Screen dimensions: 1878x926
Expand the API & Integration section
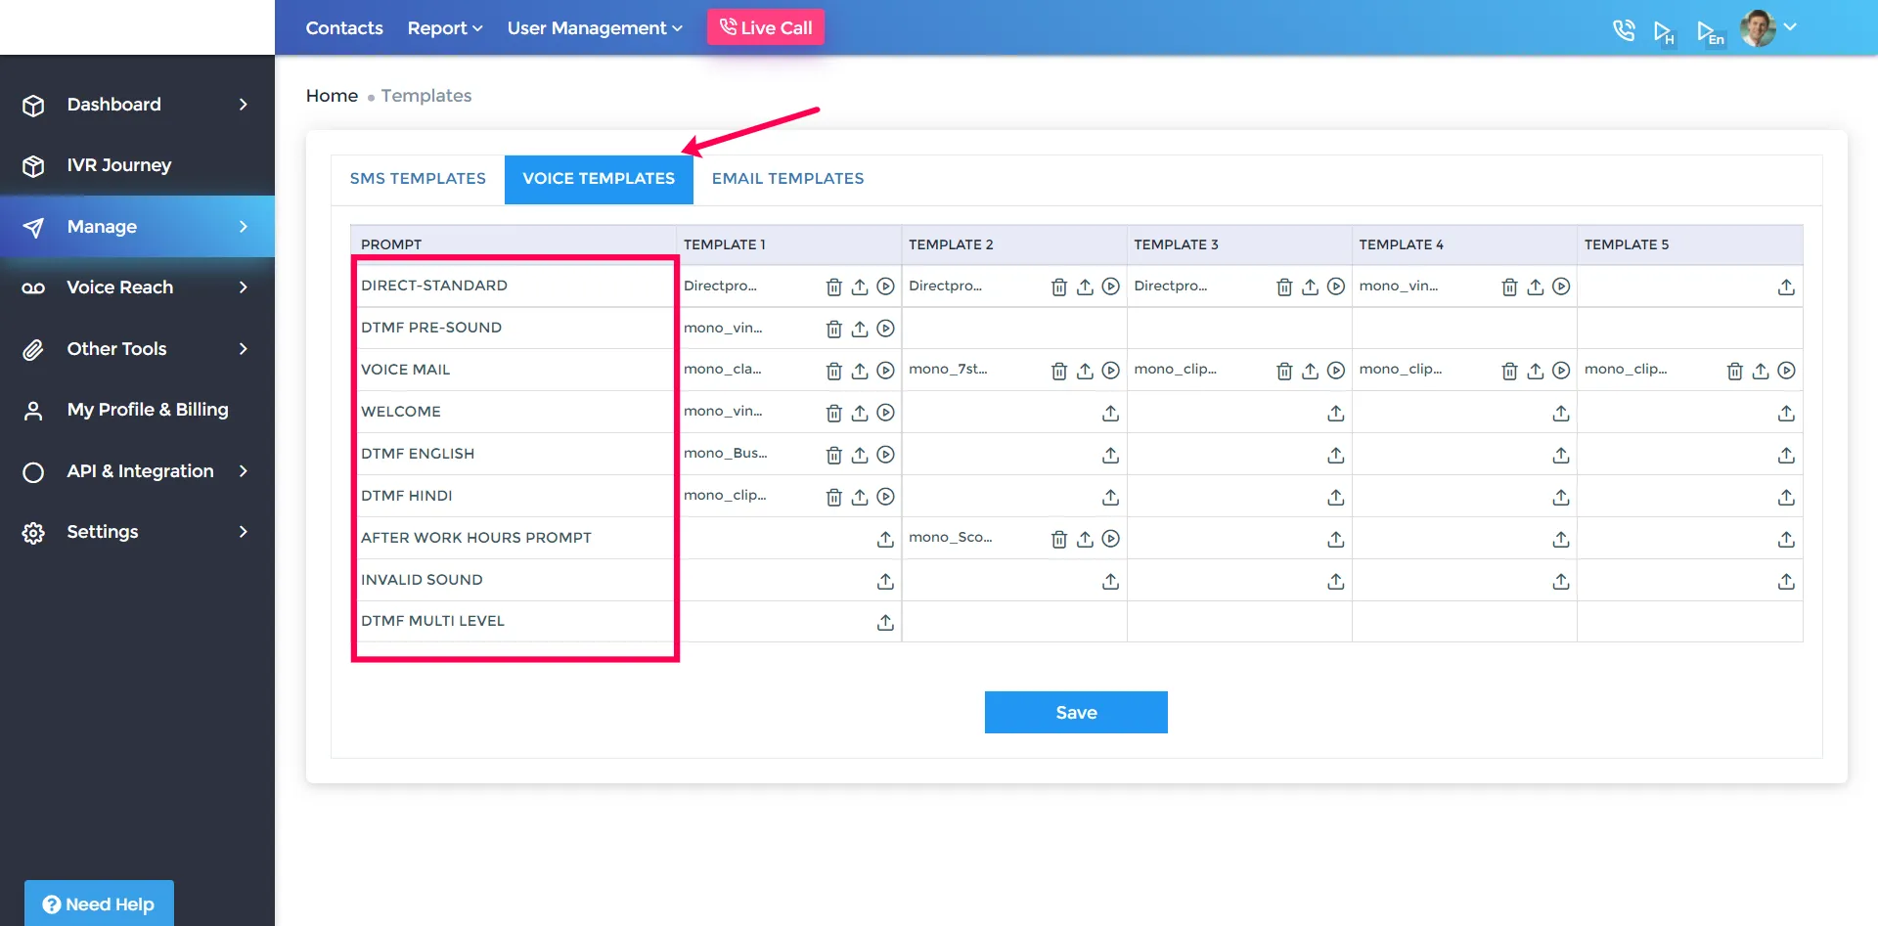[137, 471]
